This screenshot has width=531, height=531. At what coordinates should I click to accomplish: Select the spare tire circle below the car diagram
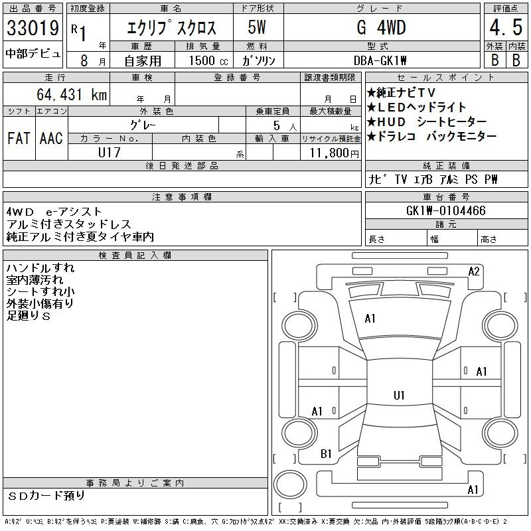[x=291, y=487]
